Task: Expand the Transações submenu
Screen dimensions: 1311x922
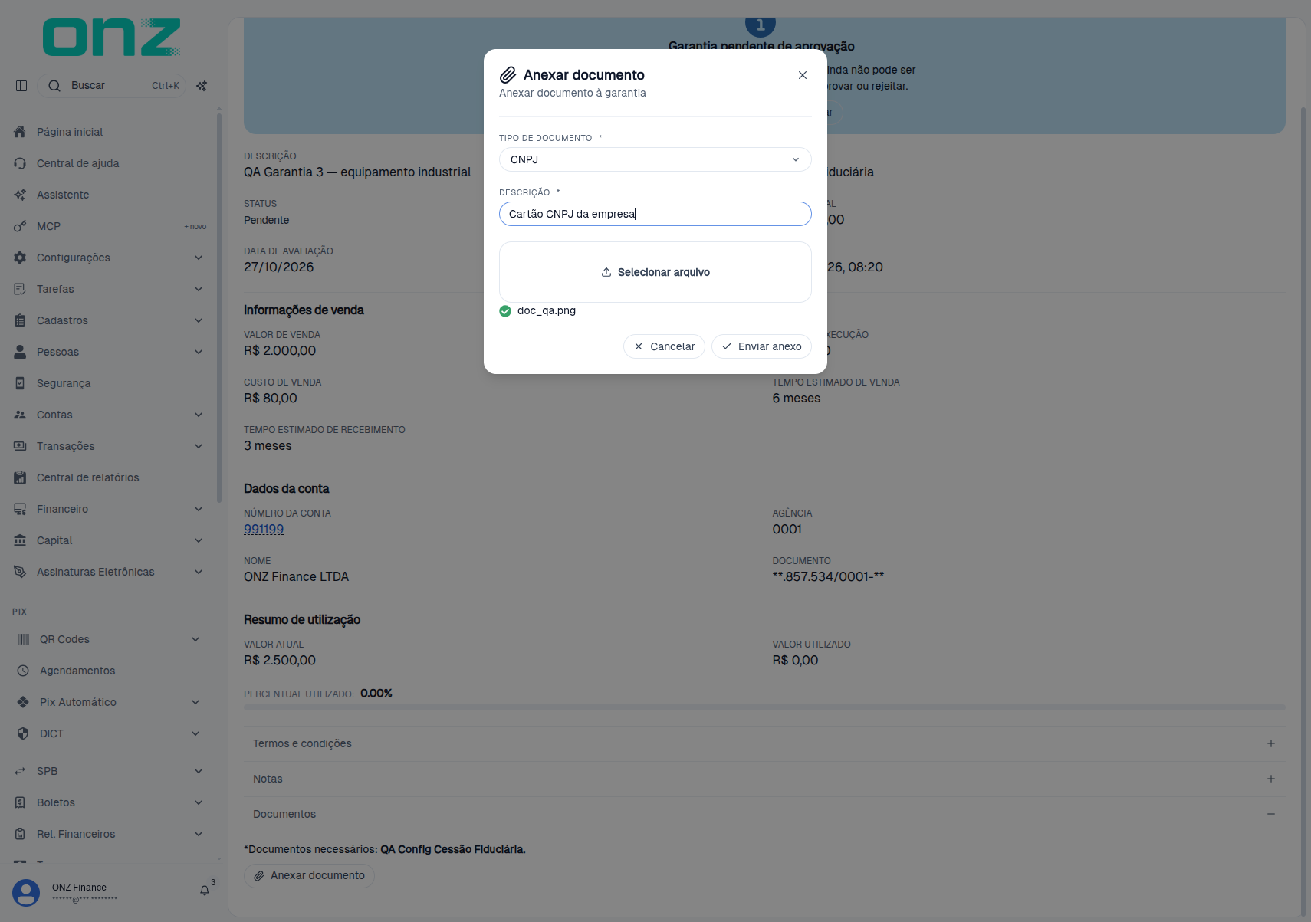Action: [199, 446]
